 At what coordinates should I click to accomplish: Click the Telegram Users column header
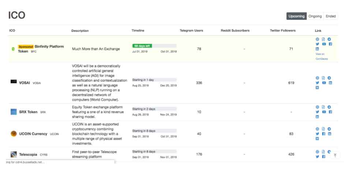coord(191,30)
